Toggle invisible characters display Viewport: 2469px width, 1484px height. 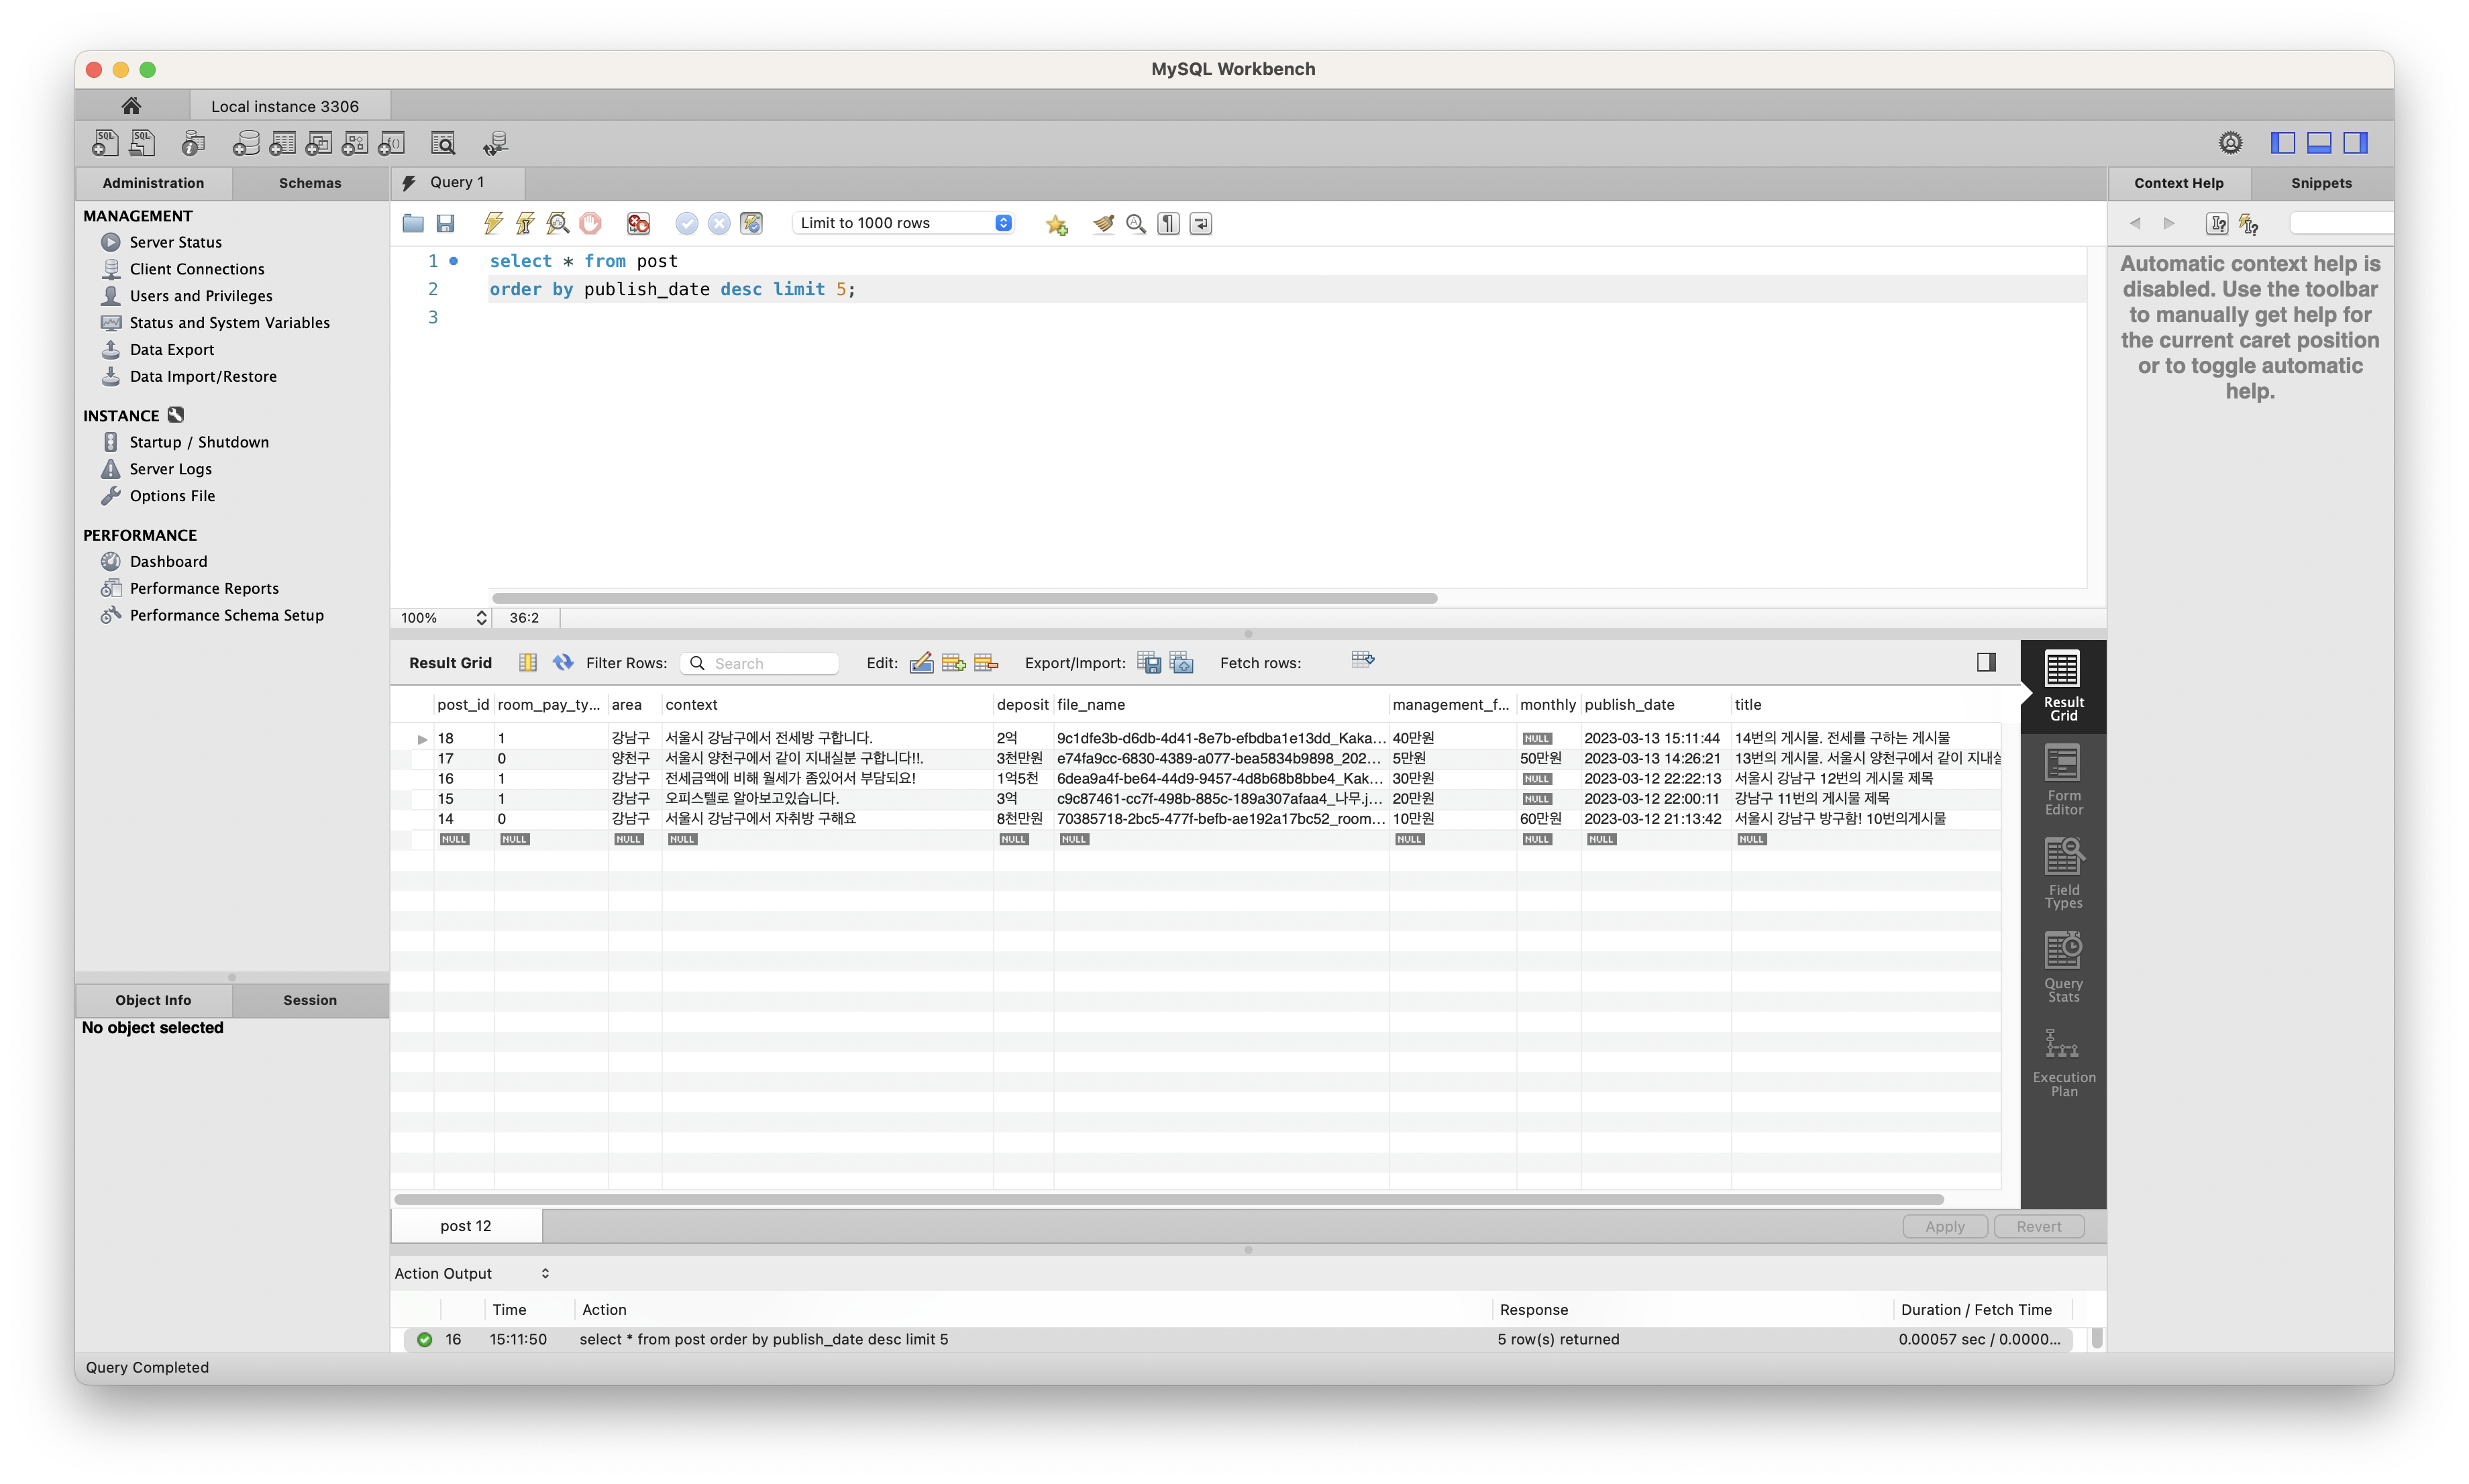(1168, 223)
